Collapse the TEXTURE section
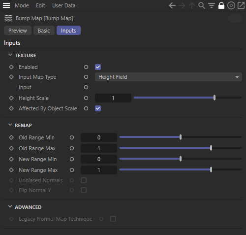 [x=10, y=55]
